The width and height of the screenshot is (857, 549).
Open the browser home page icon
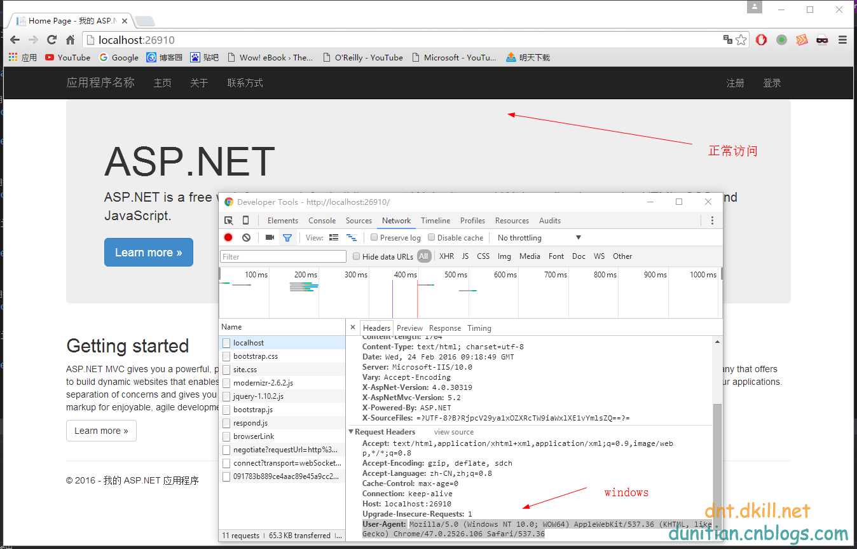click(x=71, y=39)
